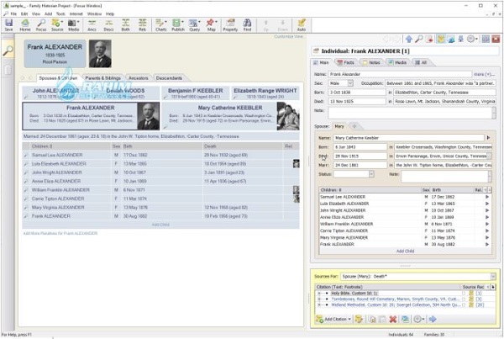This screenshot has width=504, height=339.
Task: Select Lula Elizabeth ALEXANDER in focus children list
Action: [160, 163]
